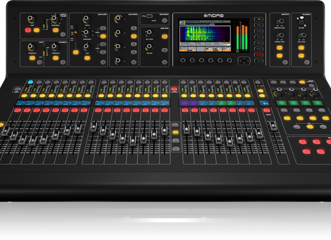Screen dimensions: 331x240
Task: Click the preamp GAIN knob
Action: coord(31,19)
